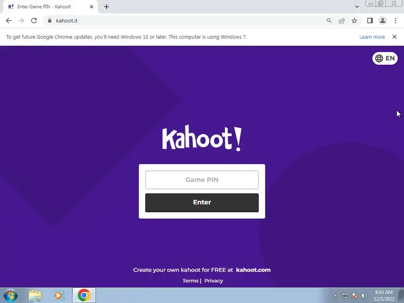Expand the tab search dropdown arrow
The width and height of the screenshot is (404, 303).
tap(357, 7)
